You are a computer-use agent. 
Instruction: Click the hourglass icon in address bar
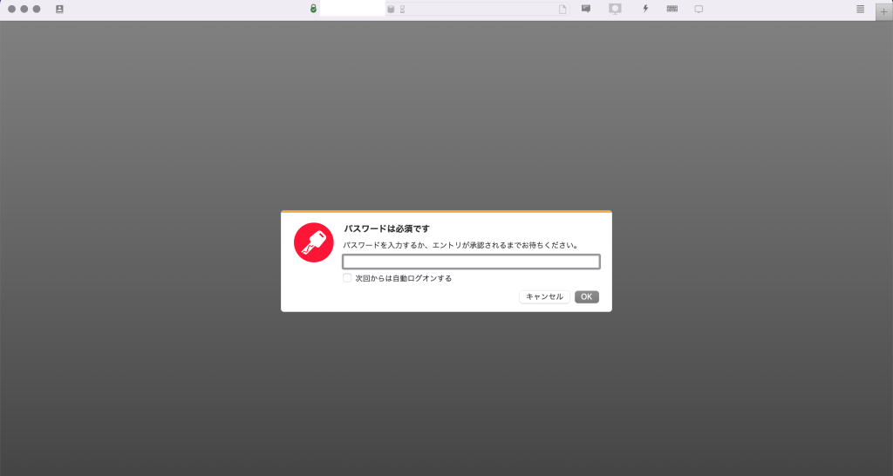402,9
